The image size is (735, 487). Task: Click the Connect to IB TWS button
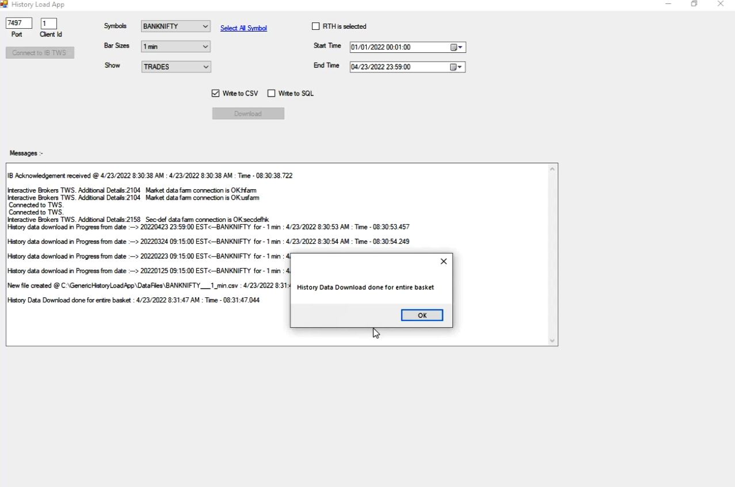pos(40,53)
